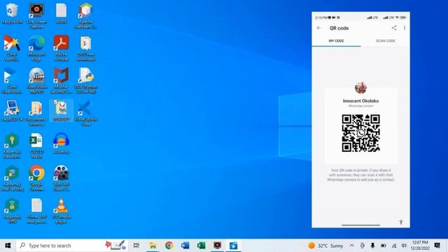
Task: Click the microphone tray icon
Action: pos(372,246)
